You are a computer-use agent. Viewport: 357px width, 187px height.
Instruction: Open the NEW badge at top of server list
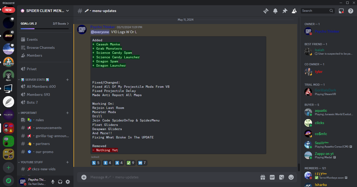[8, 10]
